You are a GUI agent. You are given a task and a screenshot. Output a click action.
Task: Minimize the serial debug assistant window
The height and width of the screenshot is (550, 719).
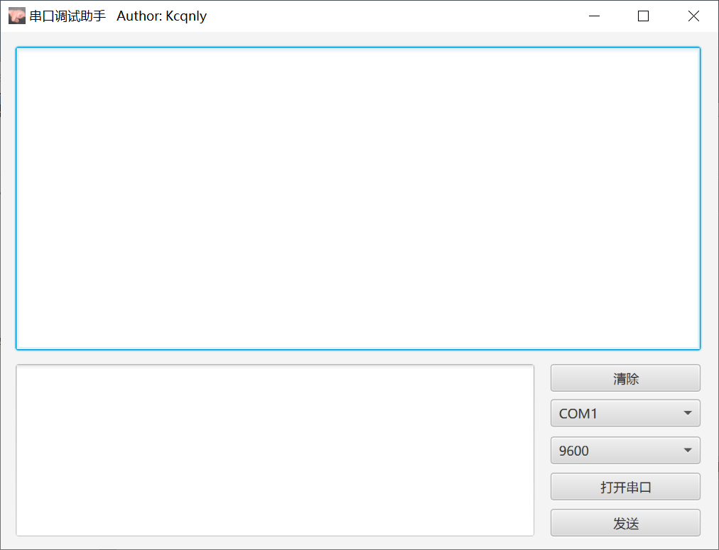click(x=594, y=16)
